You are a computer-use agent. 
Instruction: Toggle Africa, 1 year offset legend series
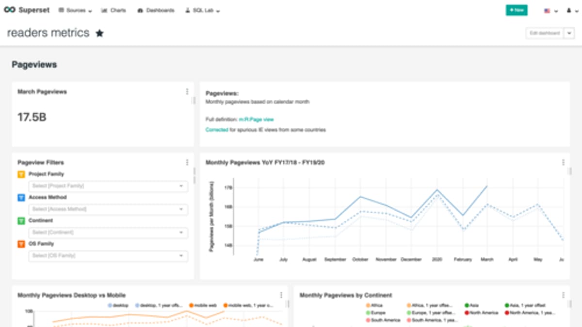(430, 306)
